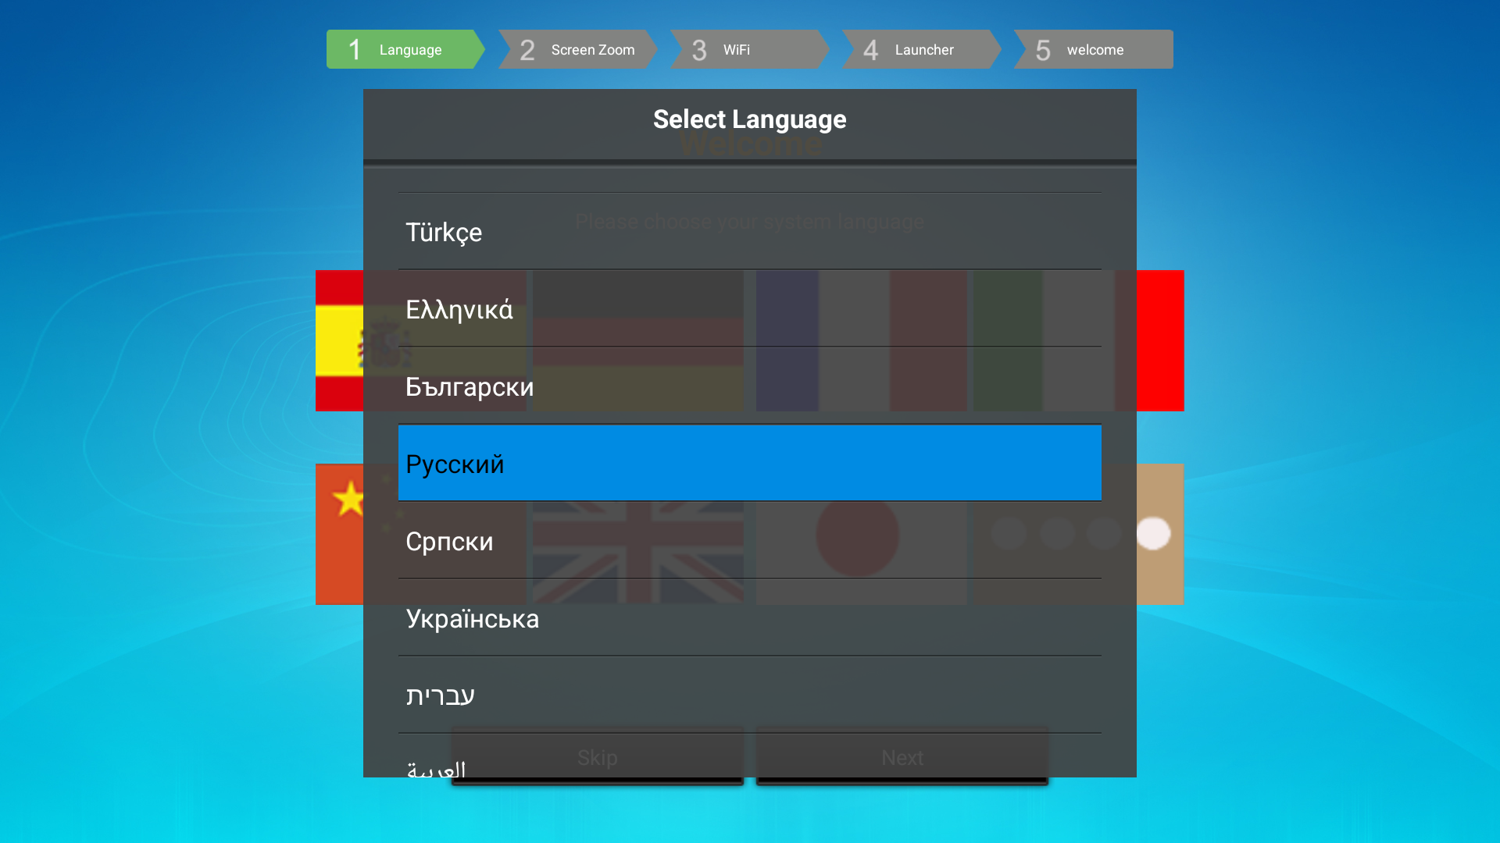Click the German flag tile
Image resolution: width=1500 pixels, height=843 pixels.
pos(637,340)
